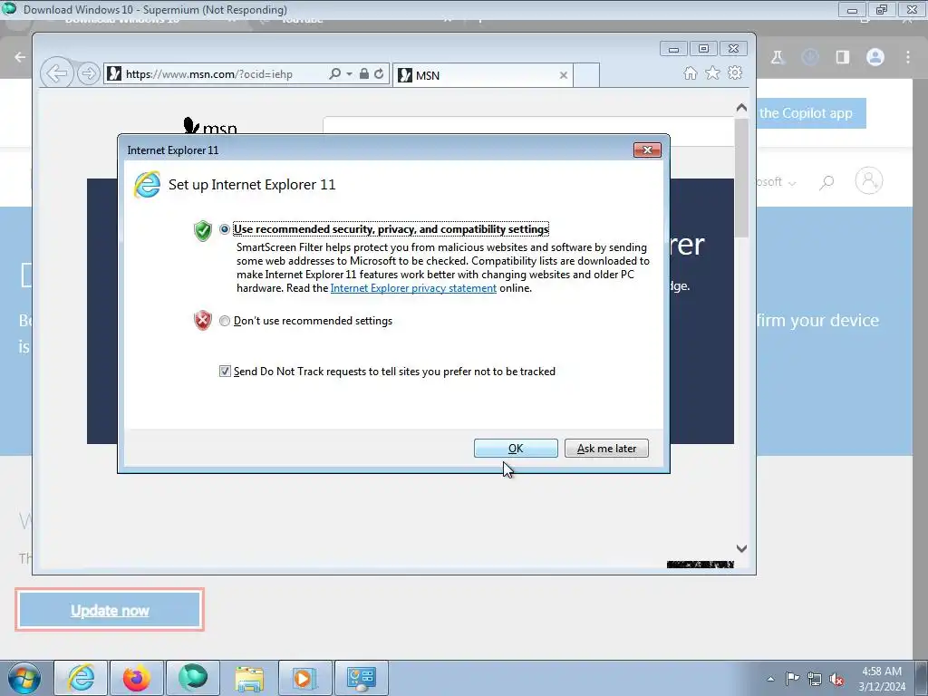Select Don't use recommended settings option

225,321
